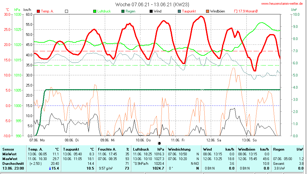307x174 pixels.
Task: Click the 'Luftdruck' label in the legend
Action: point(104,11)
